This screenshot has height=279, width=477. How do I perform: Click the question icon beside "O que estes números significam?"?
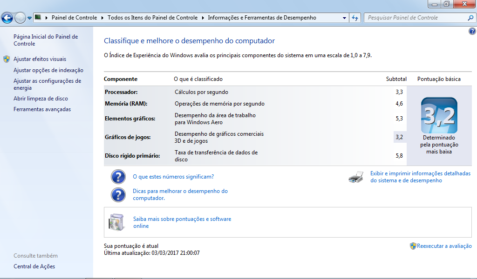(118, 177)
